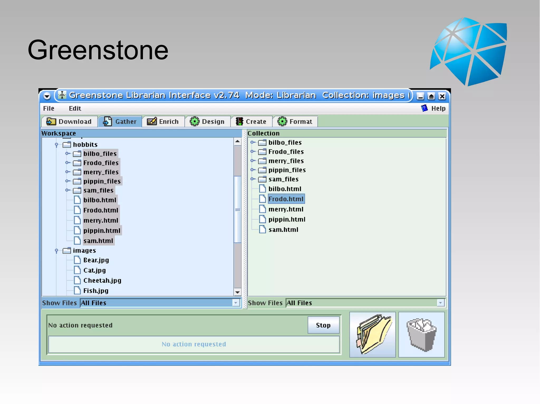Viewport: 540px width, 404px height.
Task: Switch to the Design tab
Action: [x=207, y=122]
